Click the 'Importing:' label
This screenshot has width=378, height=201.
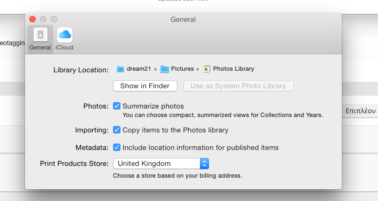[92, 130]
